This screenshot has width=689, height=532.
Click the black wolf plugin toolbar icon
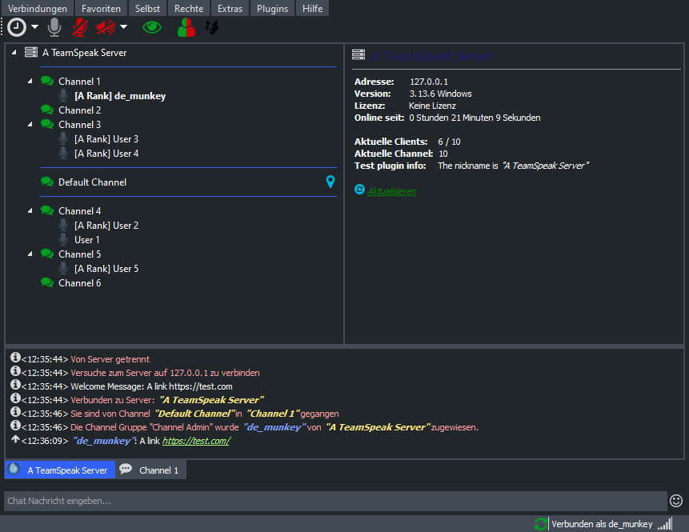pyautogui.click(x=212, y=27)
